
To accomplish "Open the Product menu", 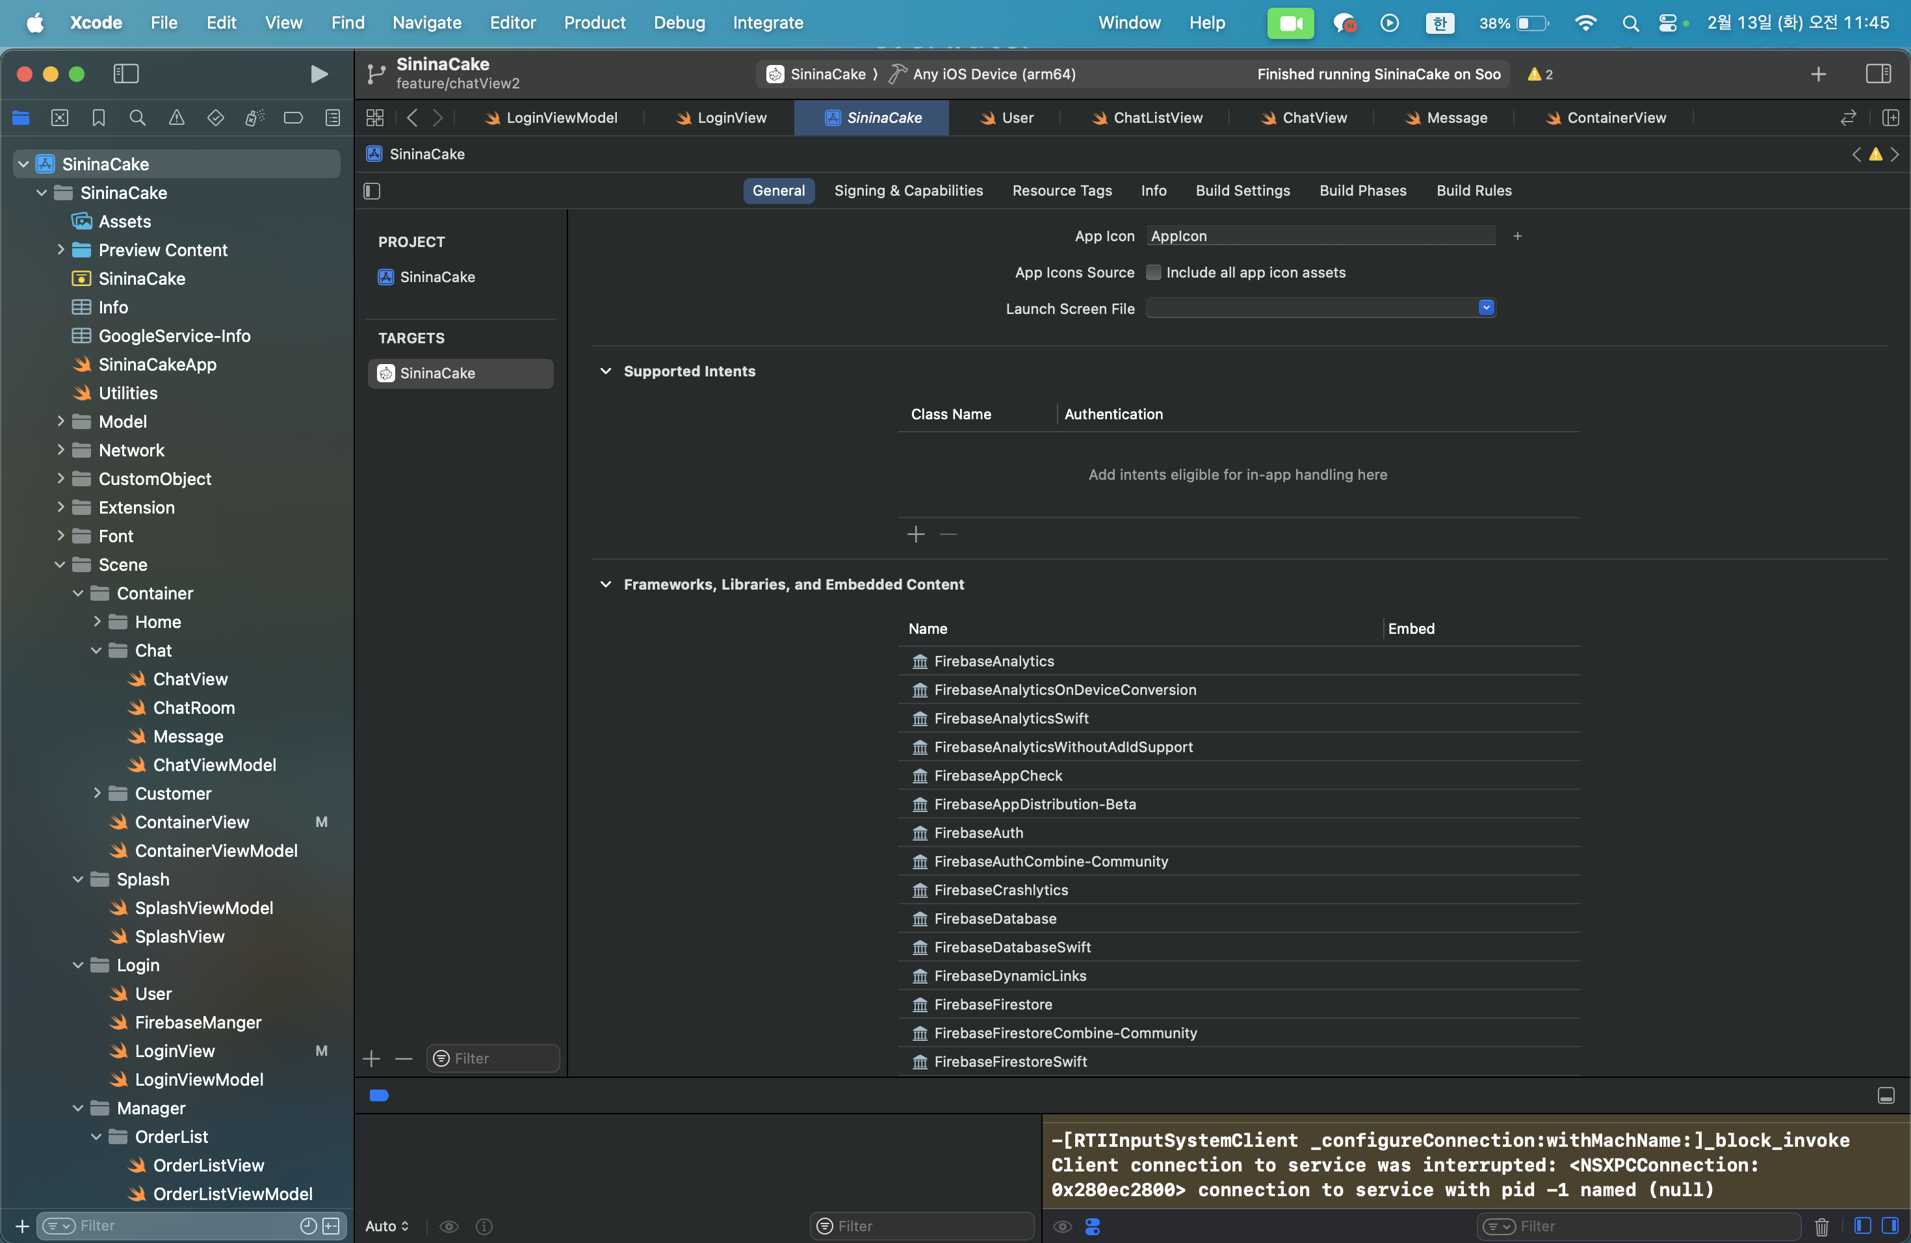I will click(x=594, y=23).
